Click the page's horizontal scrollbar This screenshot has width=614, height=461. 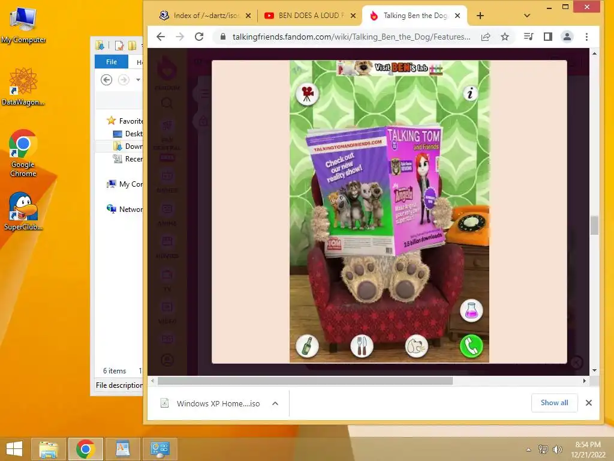pyautogui.click(x=305, y=381)
